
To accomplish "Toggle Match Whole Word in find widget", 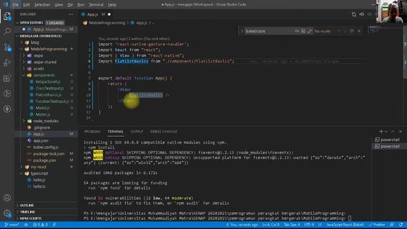I will point(303,31).
